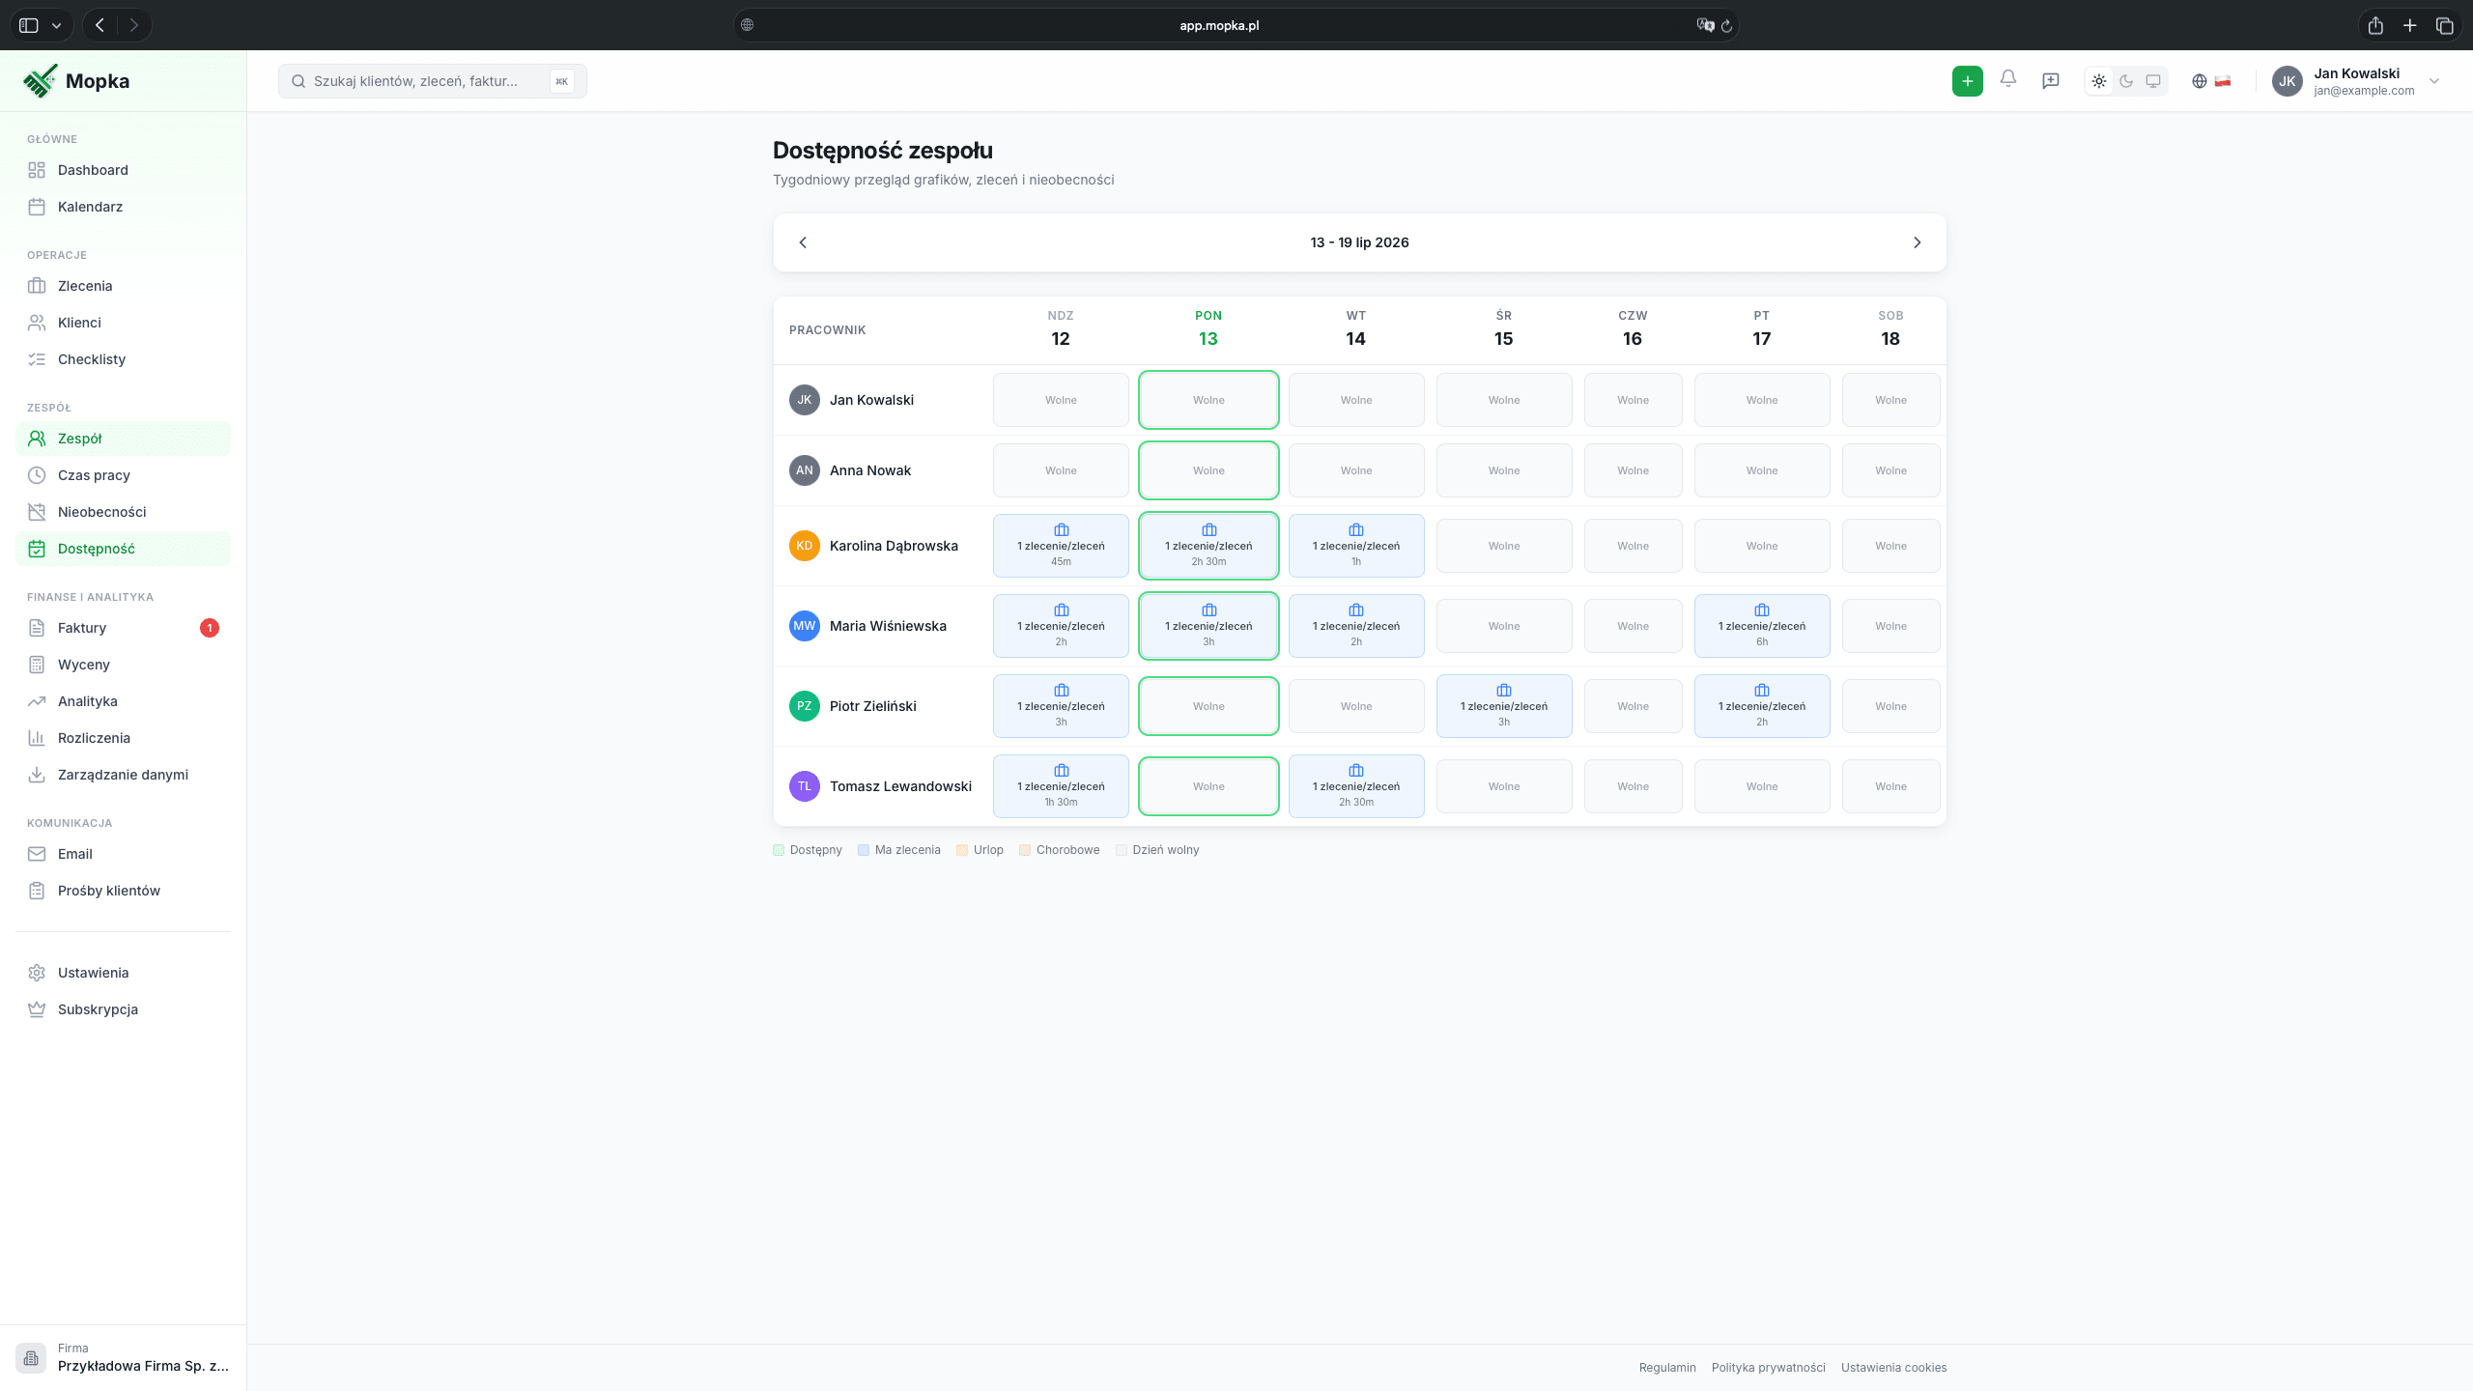Switch to dark theme moon icon
The height and width of the screenshot is (1391, 2473).
pyautogui.click(x=2126, y=81)
